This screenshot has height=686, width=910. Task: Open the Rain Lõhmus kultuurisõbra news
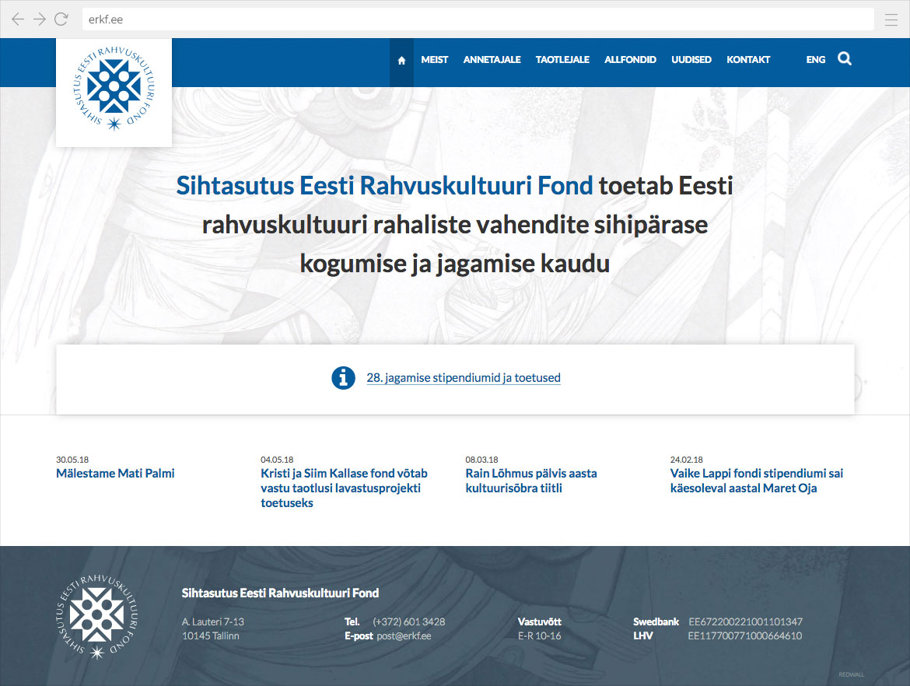(531, 481)
